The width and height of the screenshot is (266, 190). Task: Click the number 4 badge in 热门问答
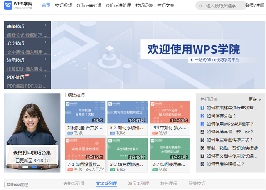[202, 132]
